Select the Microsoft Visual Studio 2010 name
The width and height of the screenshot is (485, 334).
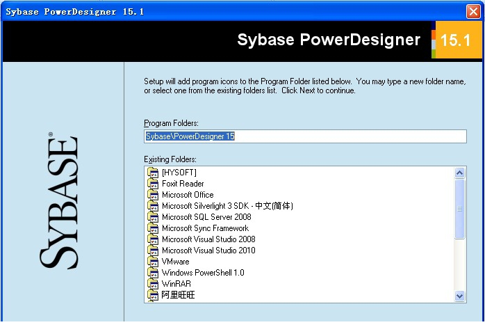(208, 250)
